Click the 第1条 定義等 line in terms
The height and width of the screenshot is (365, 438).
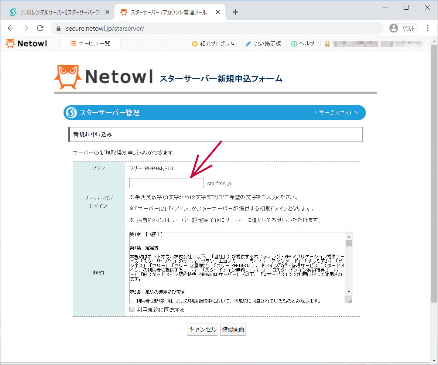(144, 248)
